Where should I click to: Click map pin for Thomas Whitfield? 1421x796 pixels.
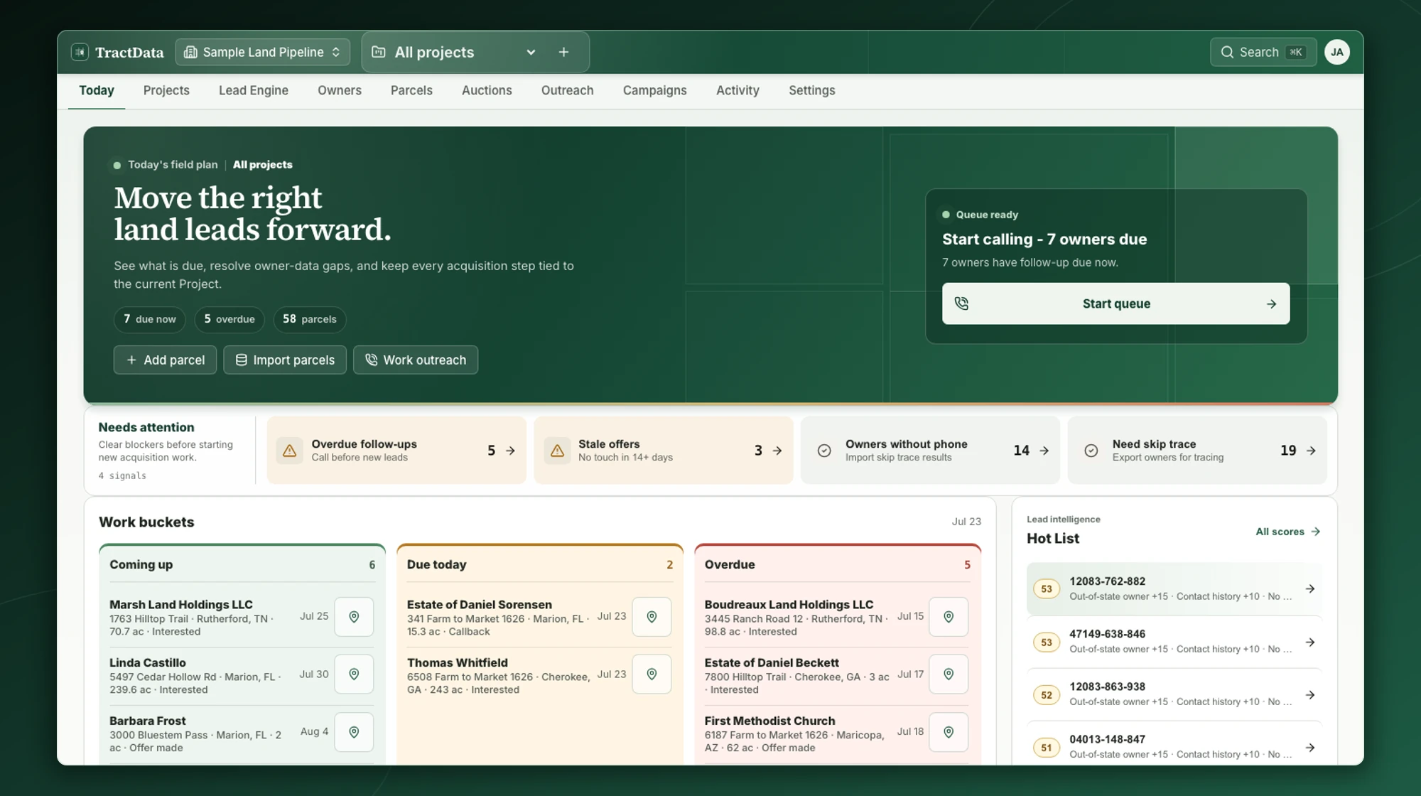click(x=652, y=674)
